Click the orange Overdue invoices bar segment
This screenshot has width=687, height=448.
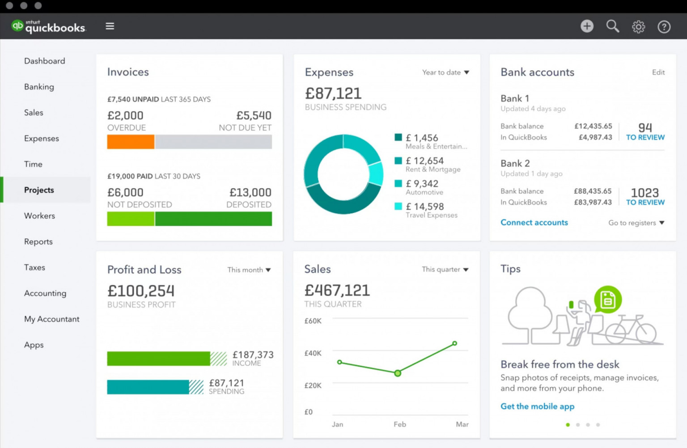tap(130, 141)
